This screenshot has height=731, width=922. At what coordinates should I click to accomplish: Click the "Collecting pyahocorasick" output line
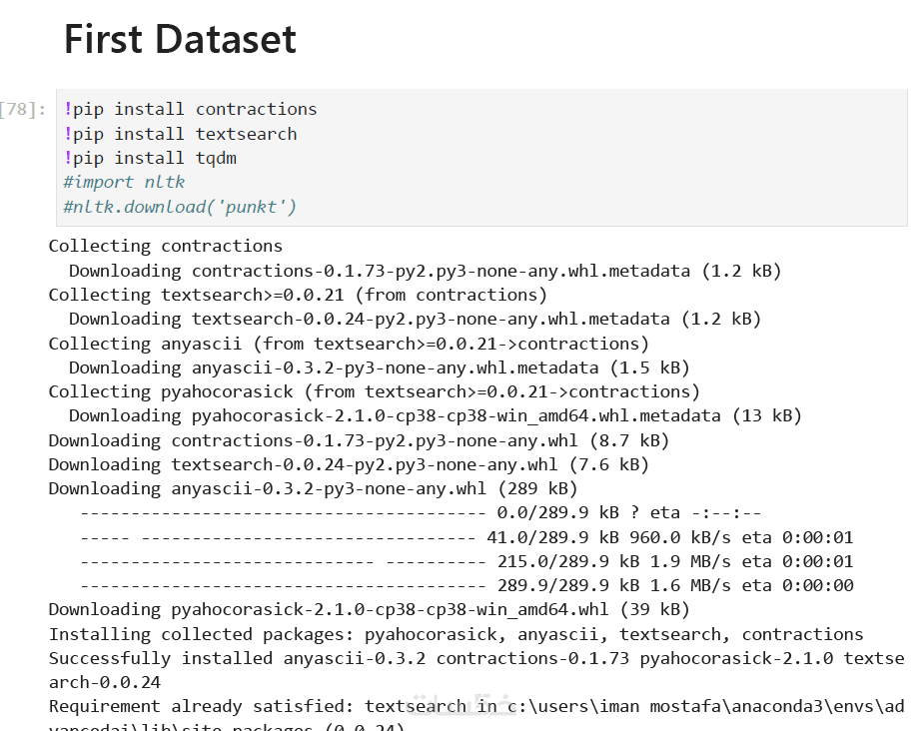click(x=375, y=391)
